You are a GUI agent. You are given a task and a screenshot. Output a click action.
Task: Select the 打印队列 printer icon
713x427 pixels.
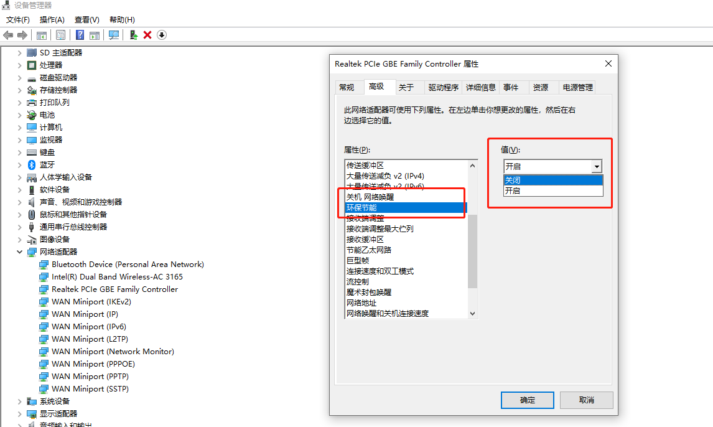pos(31,103)
